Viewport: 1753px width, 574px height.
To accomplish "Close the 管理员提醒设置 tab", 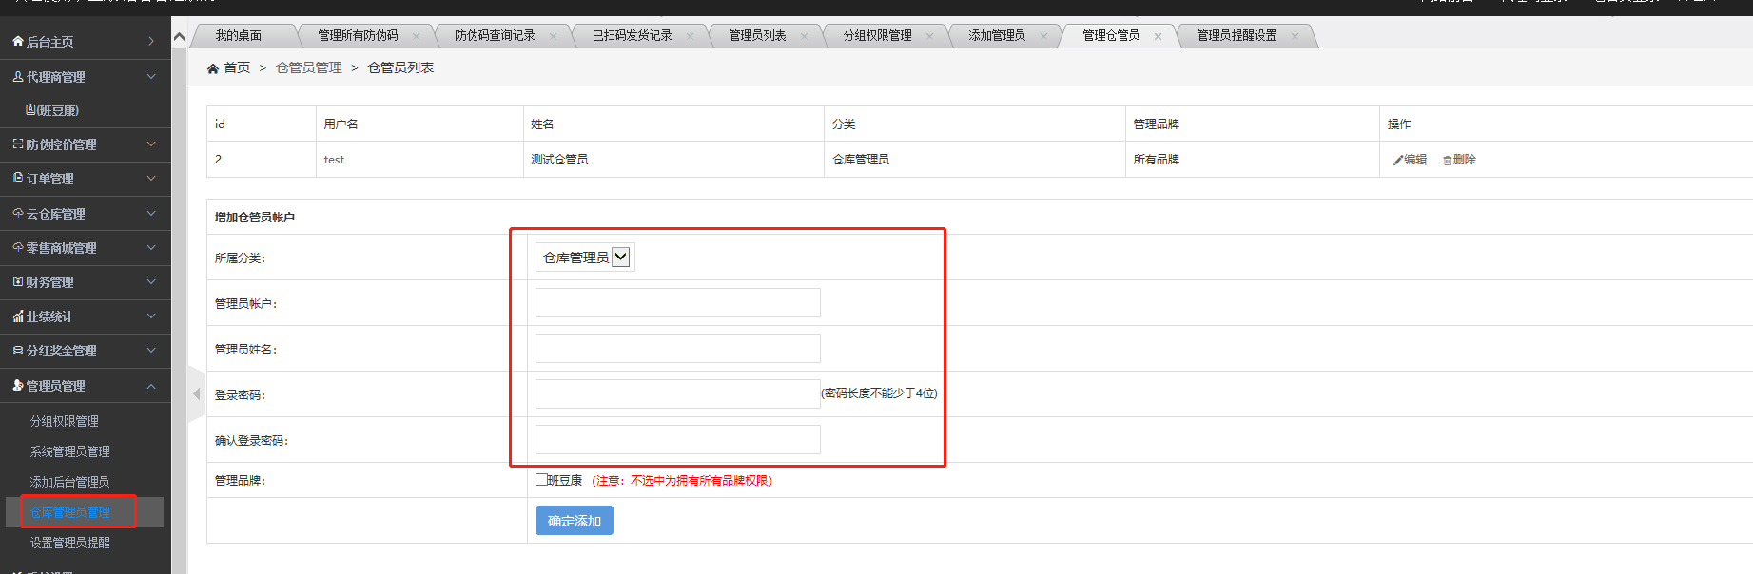I will point(1295,36).
